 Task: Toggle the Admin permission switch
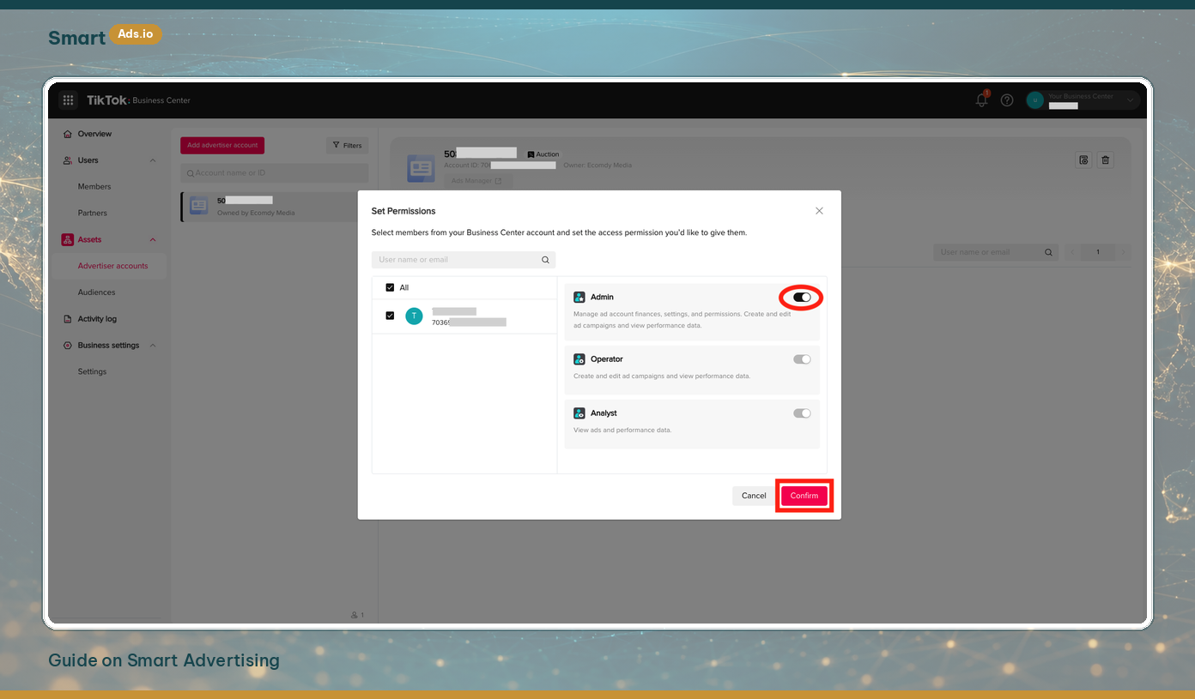click(802, 297)
